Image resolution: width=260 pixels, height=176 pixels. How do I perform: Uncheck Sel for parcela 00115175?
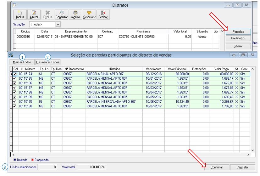pos(14,102)
